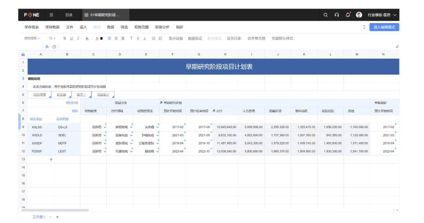Click 合并单元格

tap(256, 38)
